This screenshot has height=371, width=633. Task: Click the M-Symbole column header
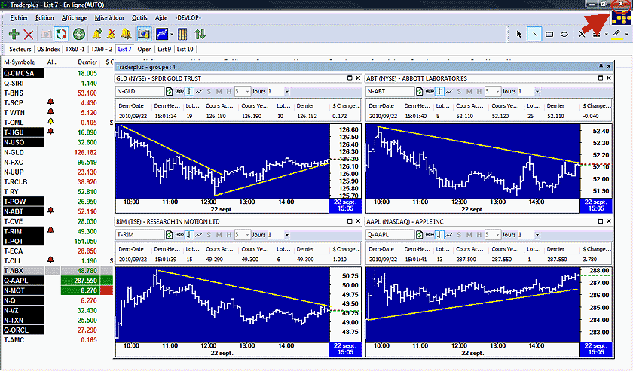[x=20, y=62]
